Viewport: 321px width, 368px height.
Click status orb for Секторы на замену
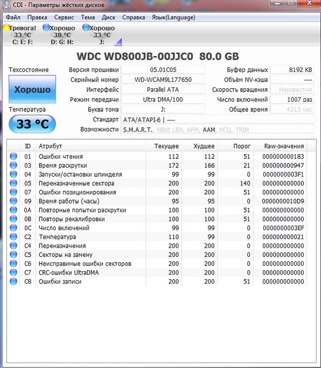(13, 254)
